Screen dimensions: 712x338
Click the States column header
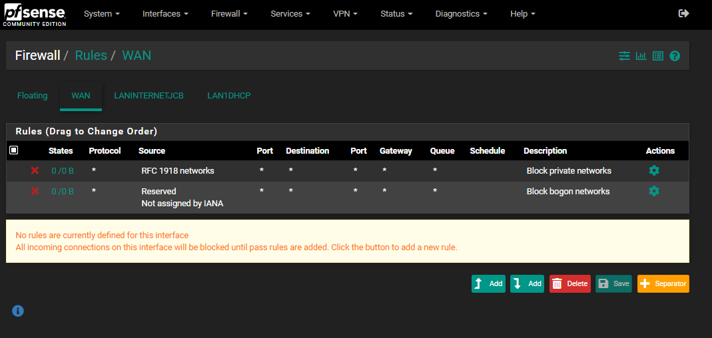(x=61, y=150)
